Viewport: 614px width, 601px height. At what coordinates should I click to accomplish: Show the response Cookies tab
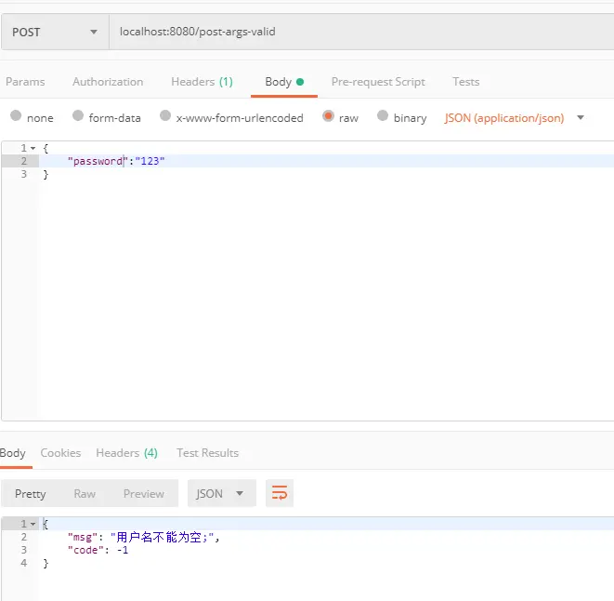[x=60, y=453]
